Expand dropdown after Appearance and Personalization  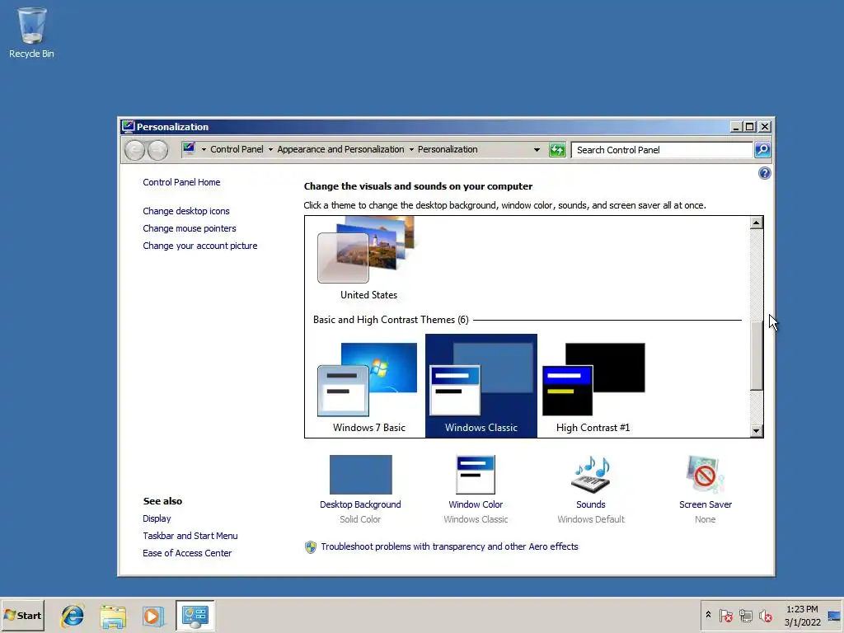pyautogui.click(x=411, y=150)
